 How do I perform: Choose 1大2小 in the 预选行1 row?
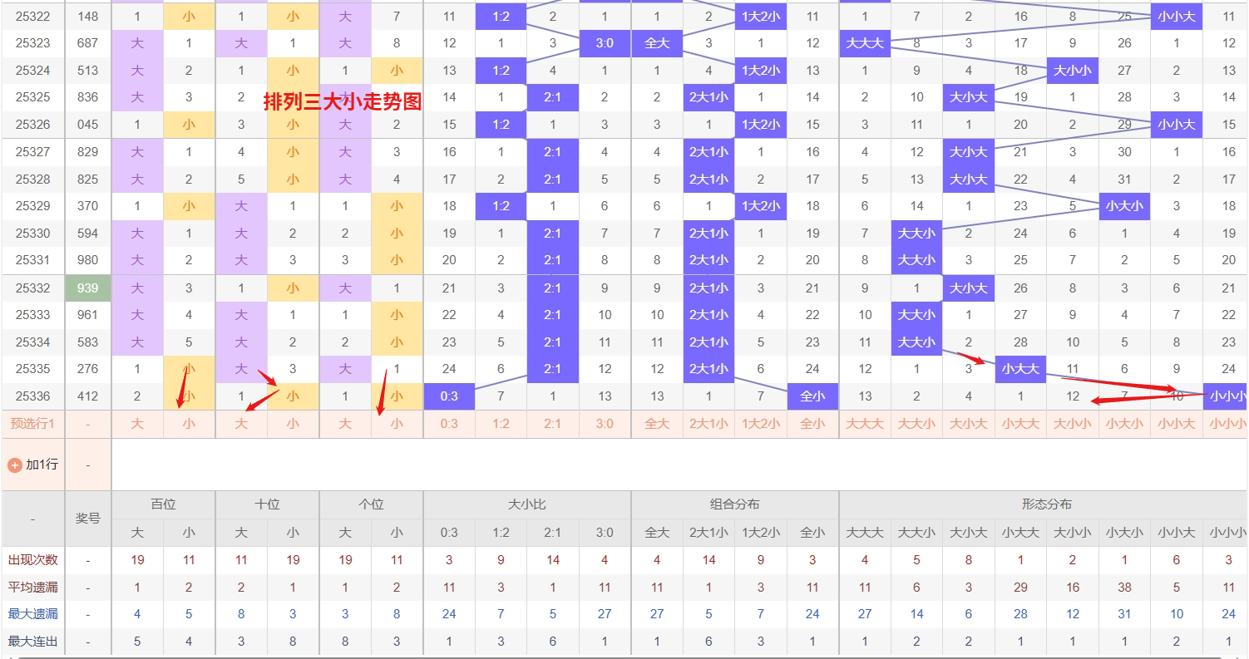point(760,424)
